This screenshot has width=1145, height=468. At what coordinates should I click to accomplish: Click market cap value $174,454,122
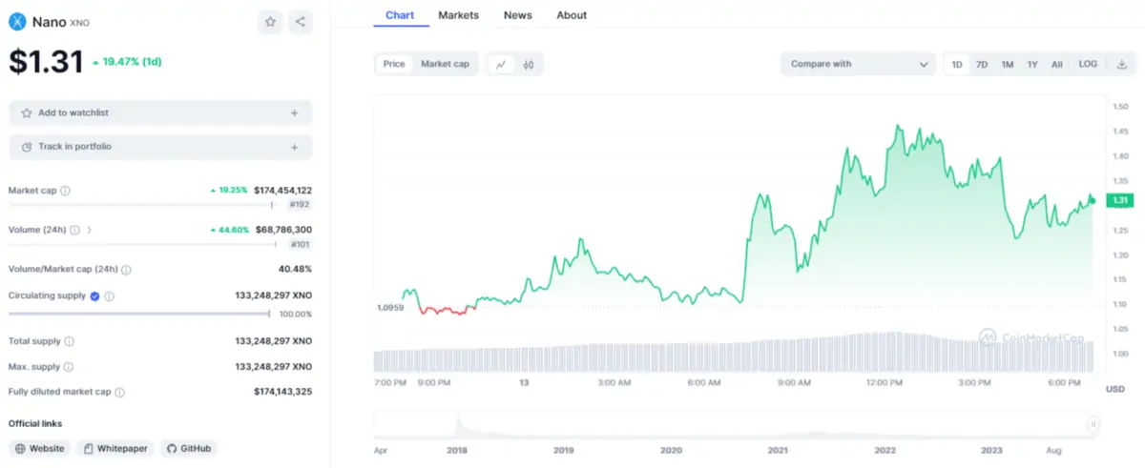[283, 191]
